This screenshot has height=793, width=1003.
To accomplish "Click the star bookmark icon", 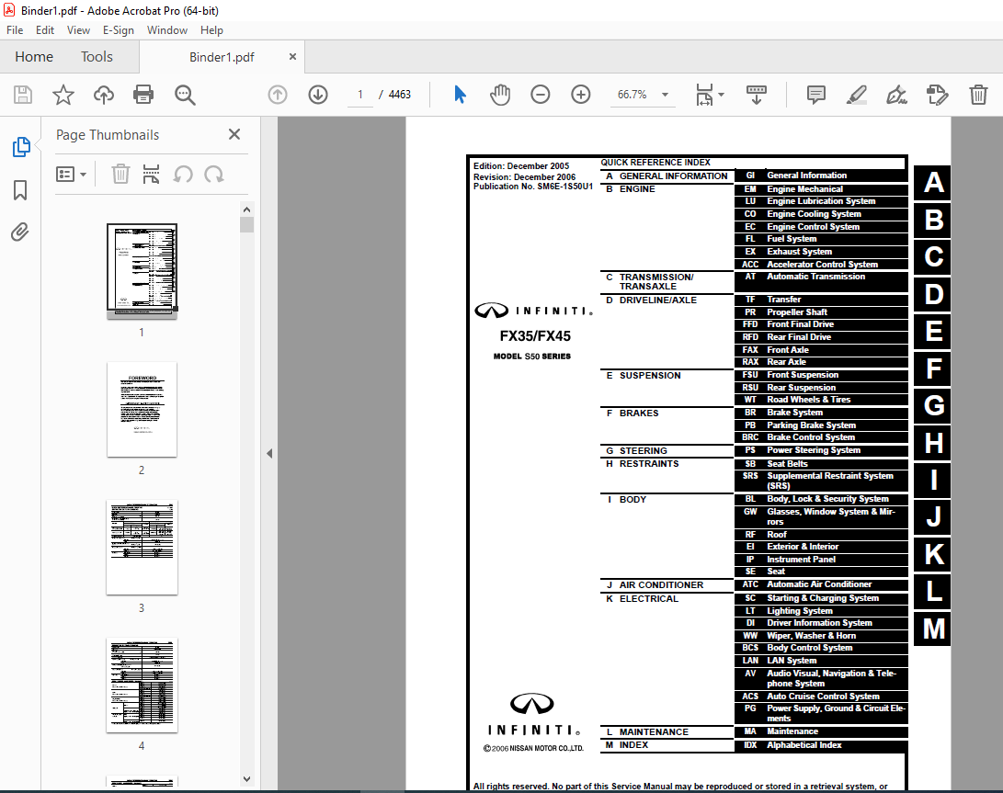I will click(63, 95).
